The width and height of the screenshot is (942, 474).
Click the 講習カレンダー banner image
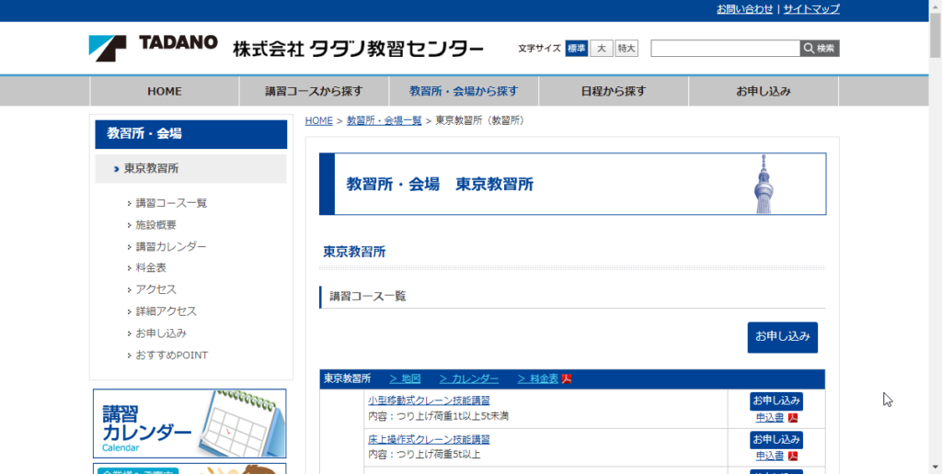coord(190,423)
